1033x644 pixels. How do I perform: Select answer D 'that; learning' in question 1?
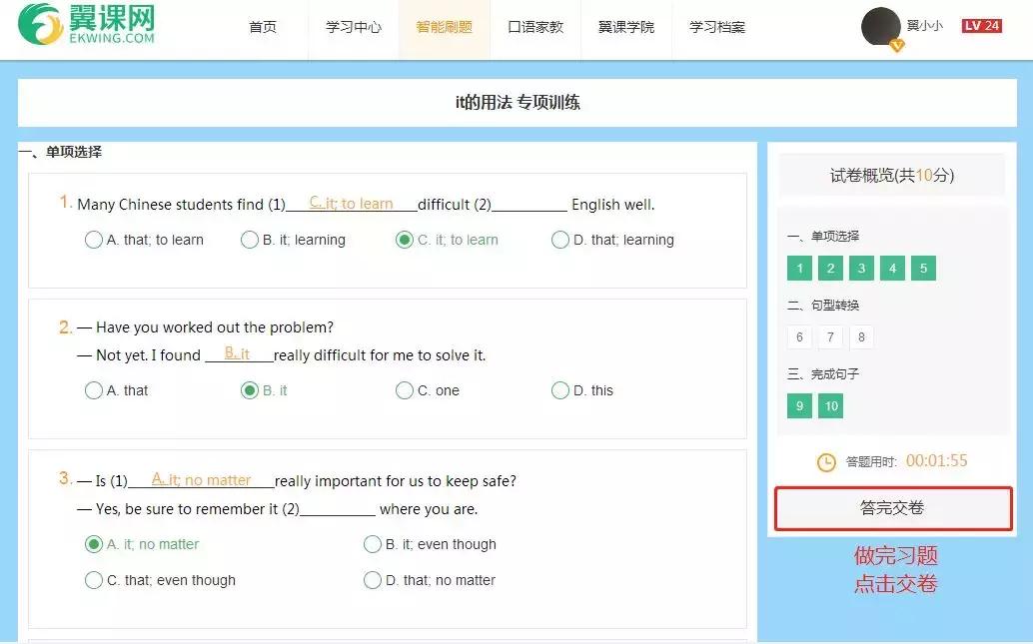(x=560, y=240)
